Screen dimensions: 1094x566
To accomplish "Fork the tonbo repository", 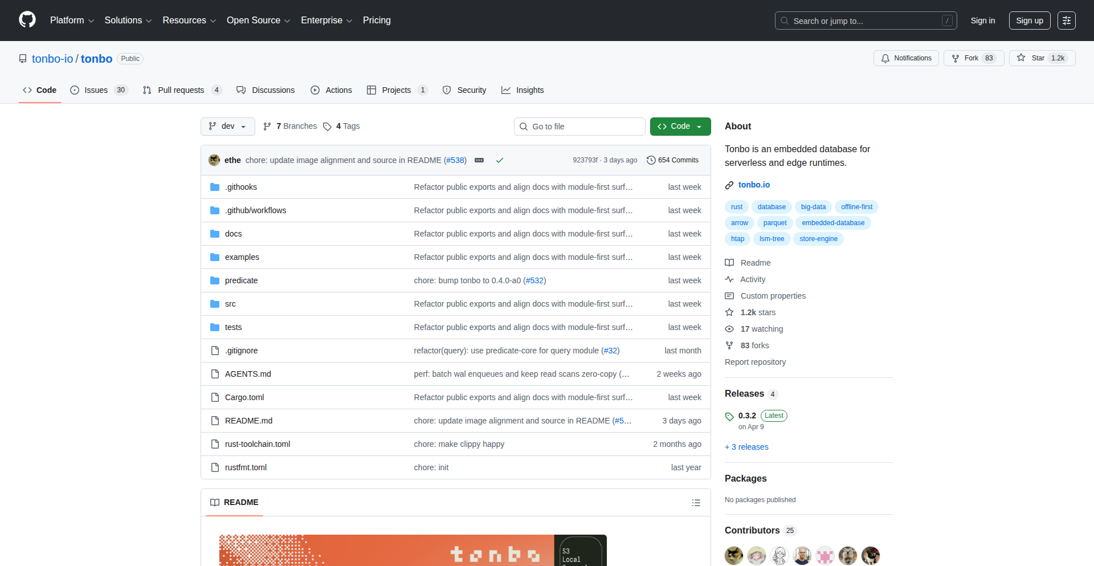I will click(974, 58).
